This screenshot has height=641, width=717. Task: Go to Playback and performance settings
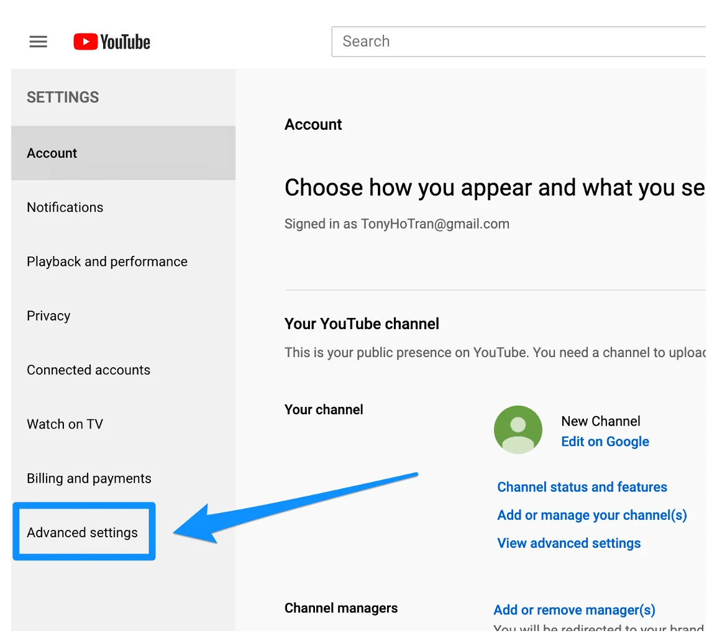click(x=107, y=261)
